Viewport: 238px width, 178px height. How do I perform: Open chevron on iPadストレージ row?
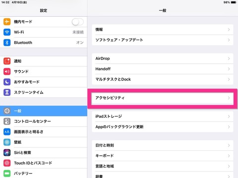pyautogui.click(x=229, y=116)
